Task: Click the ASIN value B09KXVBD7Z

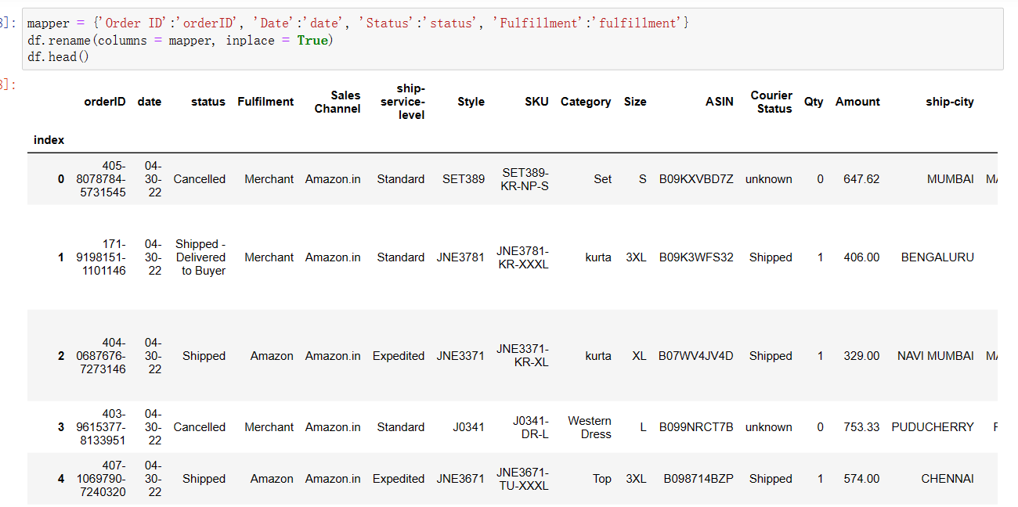Action: [696, 179]
